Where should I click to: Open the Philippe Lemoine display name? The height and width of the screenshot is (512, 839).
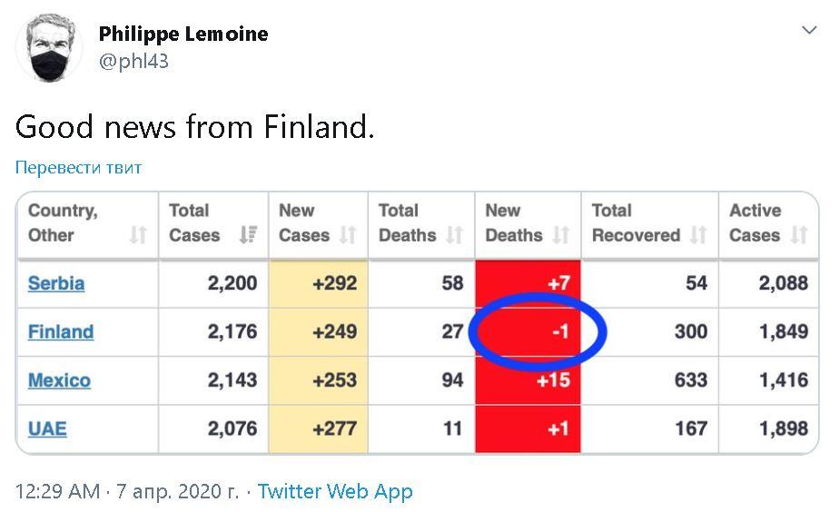pos(183,34)
